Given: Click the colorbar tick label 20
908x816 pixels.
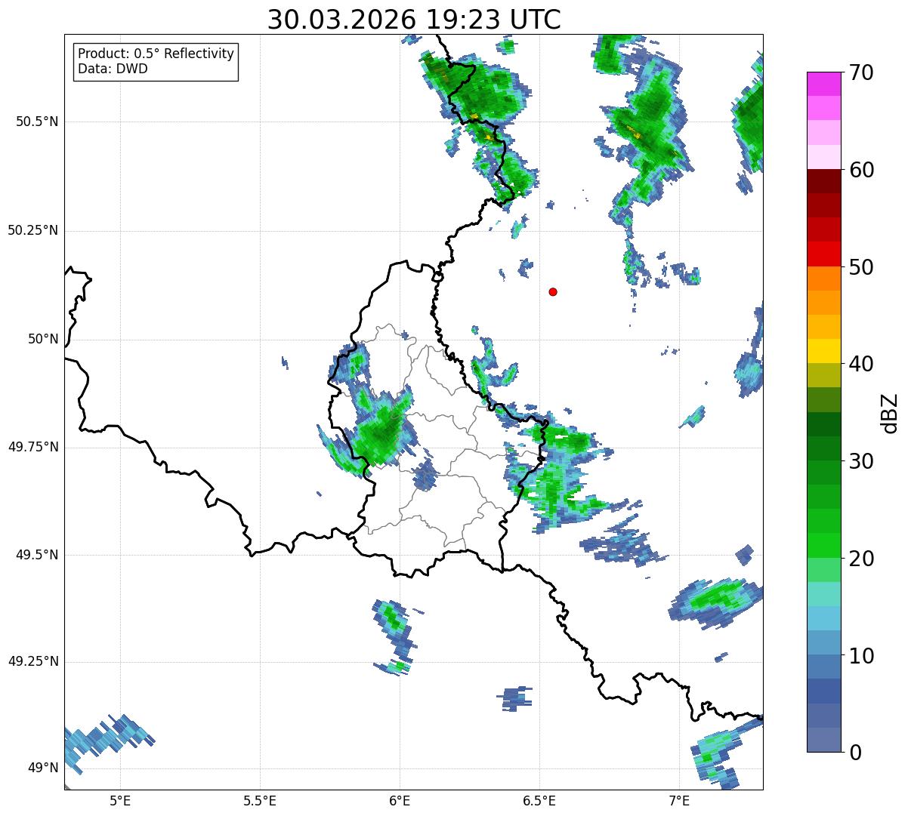Looking at the screenshot, I should pos(861,559).
